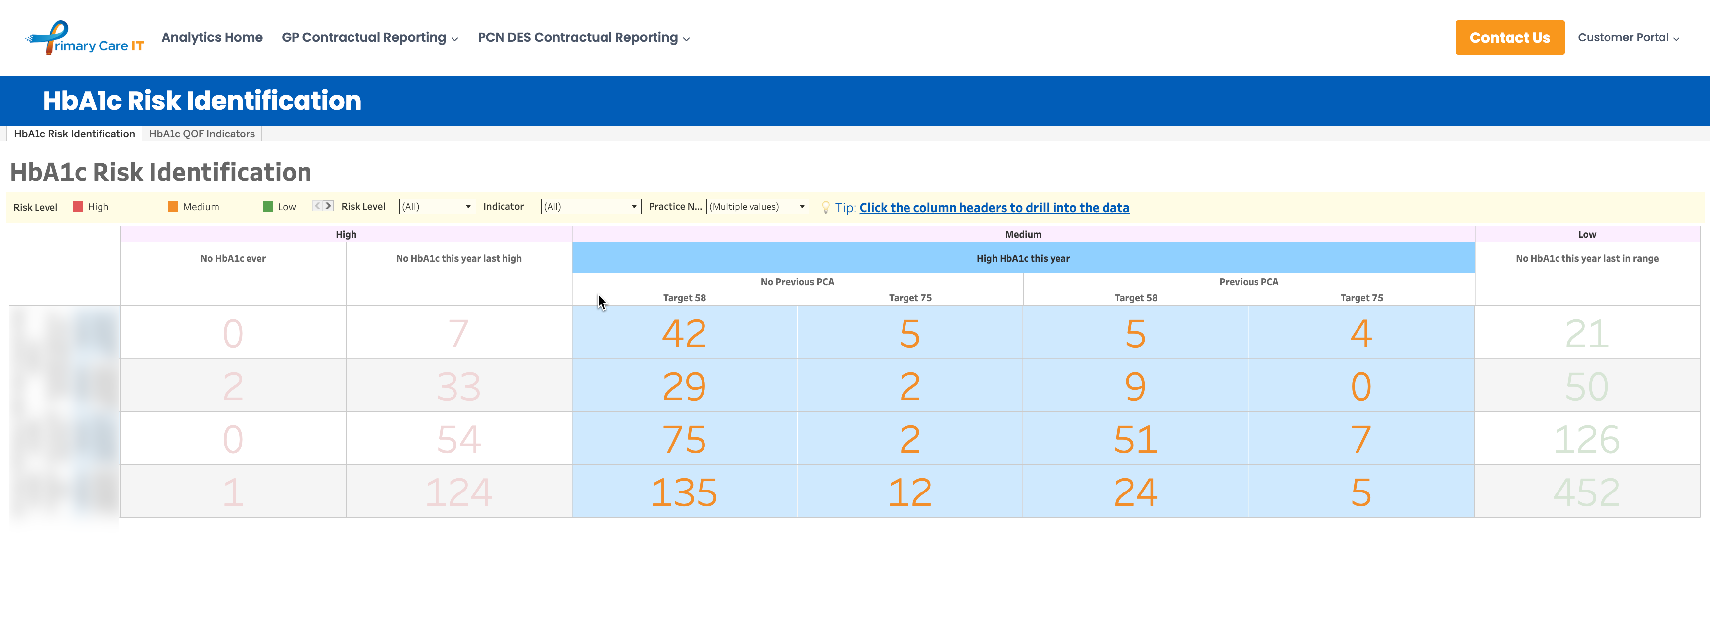Click the Low group header
This screenshot has width=1710, height=626.
point(1587,235)
